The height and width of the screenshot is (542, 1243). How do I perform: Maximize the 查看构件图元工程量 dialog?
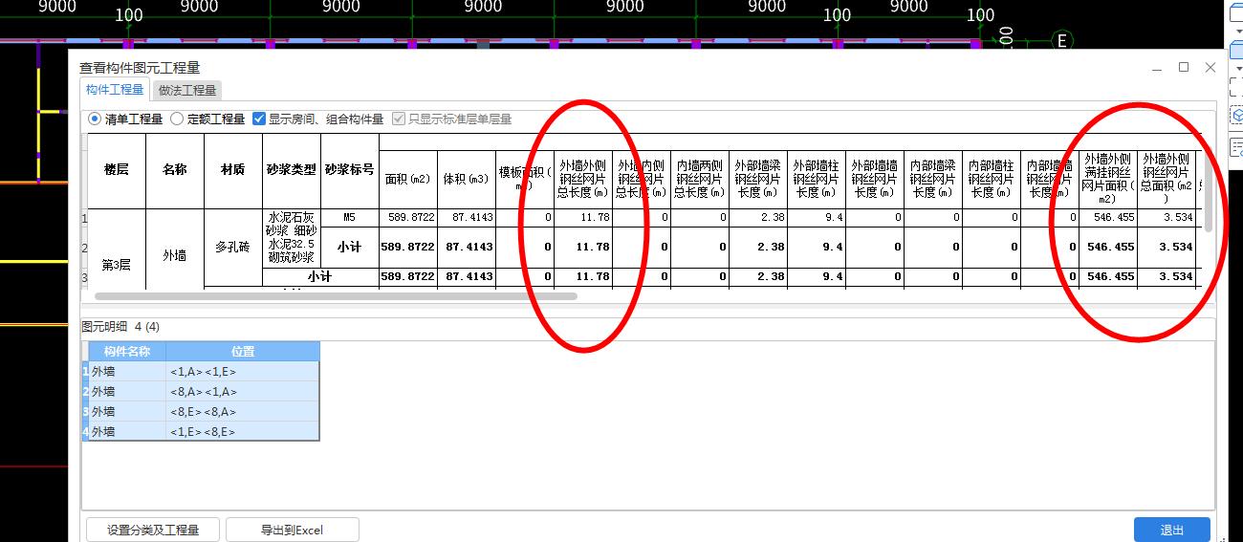[x=1184, y=68]
